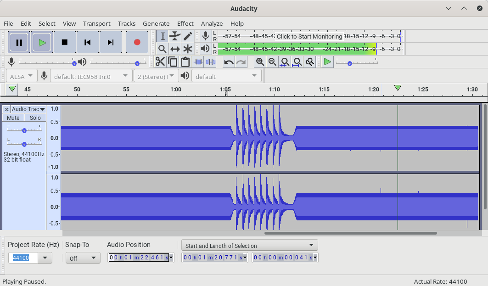The width and height of the screenshot is (488, 286).
Task: Start recording with the red Record button
Action: coord(137,42)
